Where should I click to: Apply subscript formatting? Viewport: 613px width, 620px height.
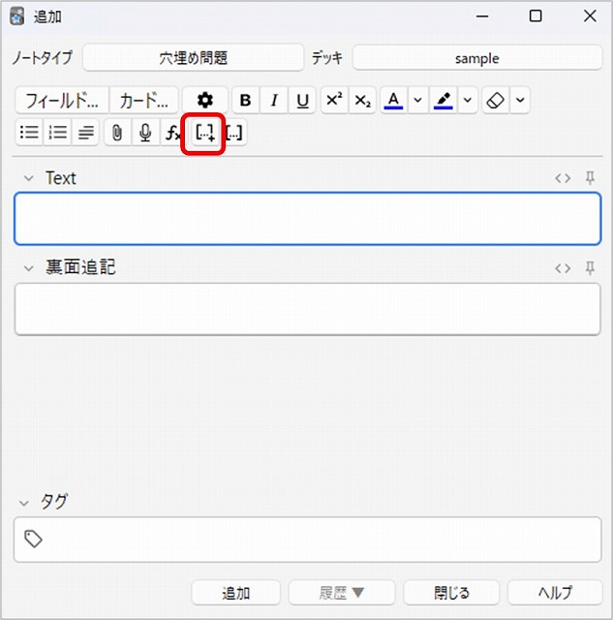[x=363, y=101]
